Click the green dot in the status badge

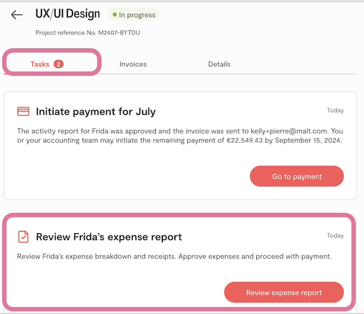point(115,15)
